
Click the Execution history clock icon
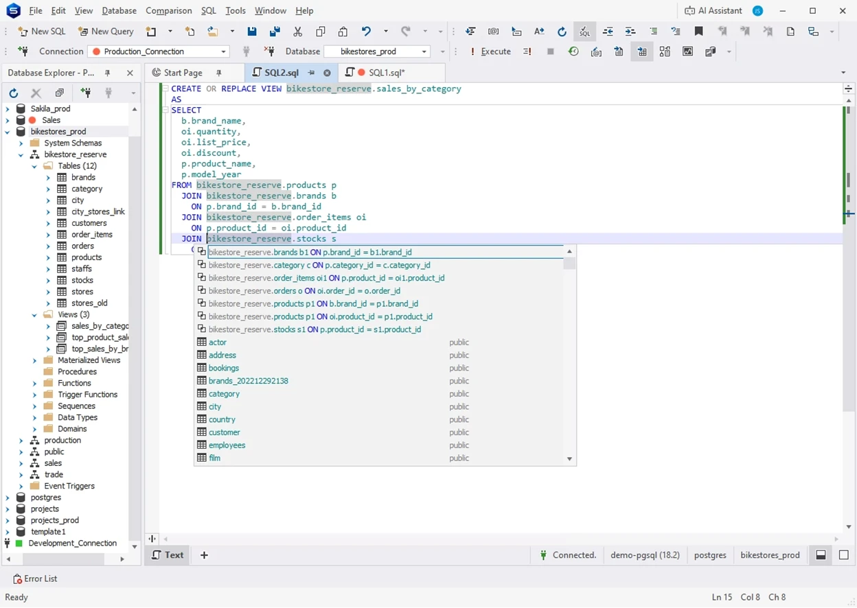click(x=573, y=51)
